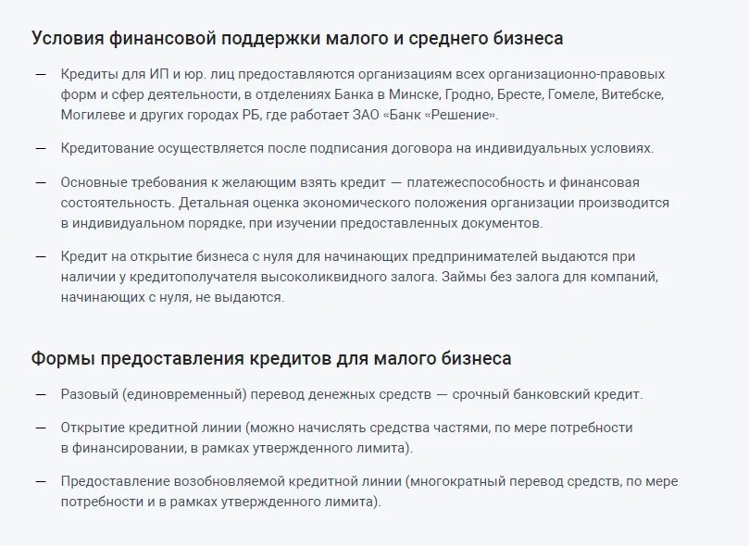Click the dash bullet before "Открытие кредитной линии"
Viewport: 749px width, 546px height.
pos(40,428)
